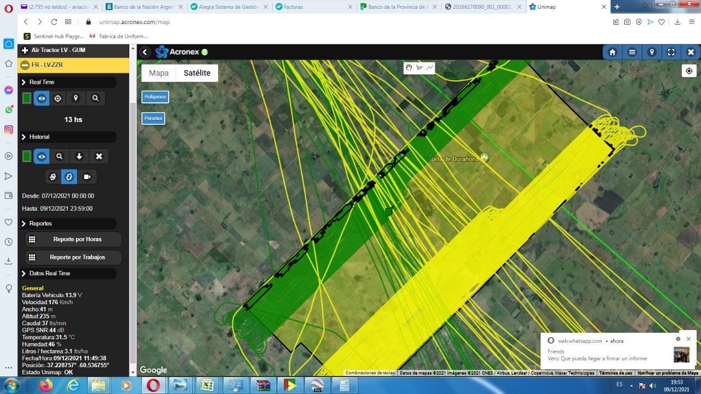Image resolution: width=701 pixels, height=394 pixels.
Task: Toggle Historial track visibility eye
Action: point(42,157)
